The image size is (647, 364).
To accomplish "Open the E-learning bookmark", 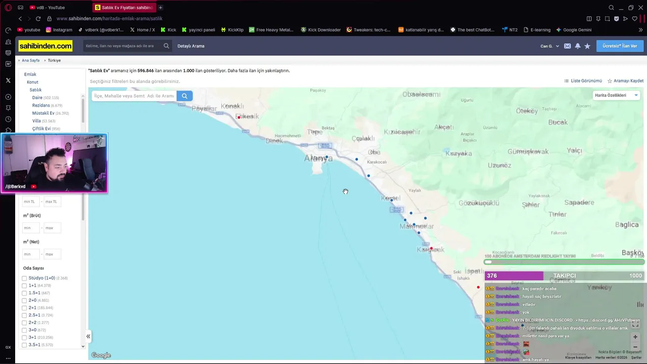I will (537, 30).
